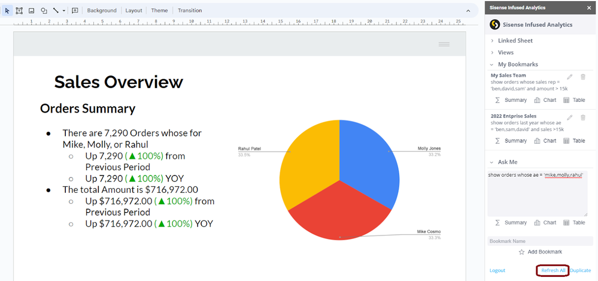The image size is (598, 281).
Task: Open the Background option in toolbar
Action: pyautogui.click(x=102, y=11)
